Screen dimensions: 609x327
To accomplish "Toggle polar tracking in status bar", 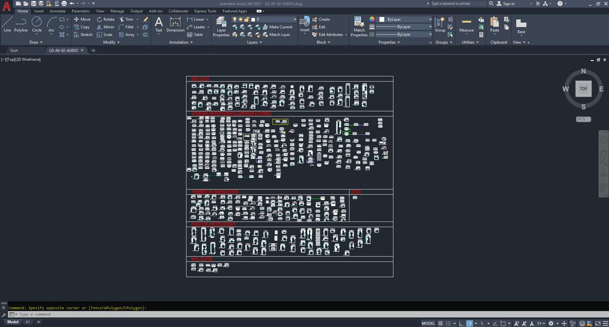I will click(470, 323).
